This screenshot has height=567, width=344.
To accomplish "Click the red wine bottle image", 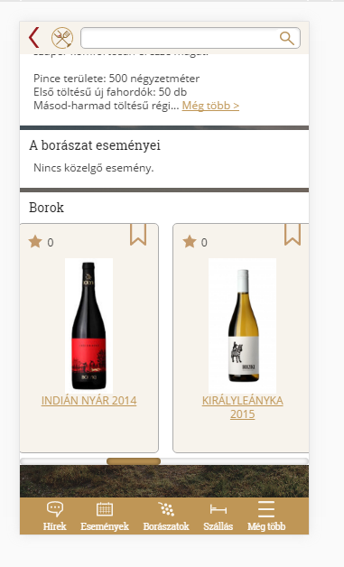I will (x=89, y=325).
